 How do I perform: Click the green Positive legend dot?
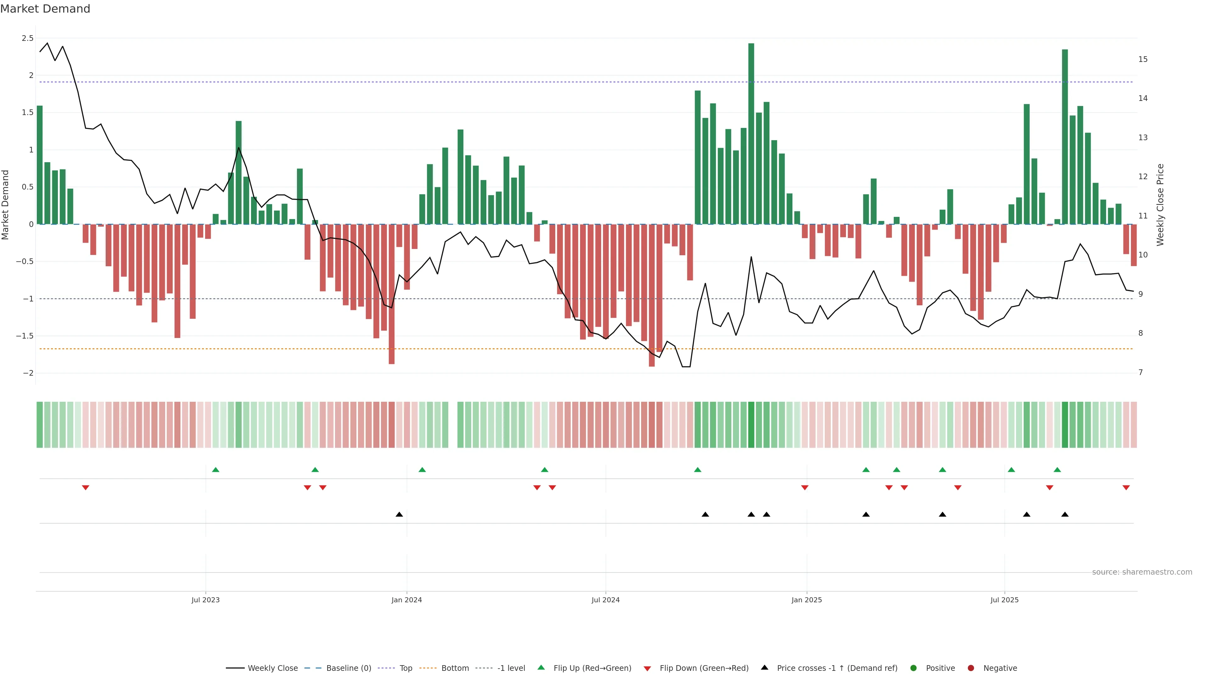coord(913,668)
